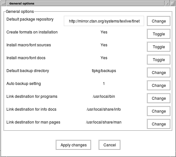The image size is (176, 157).
Task: Apply changes to general options
Action: pos(73,145)
